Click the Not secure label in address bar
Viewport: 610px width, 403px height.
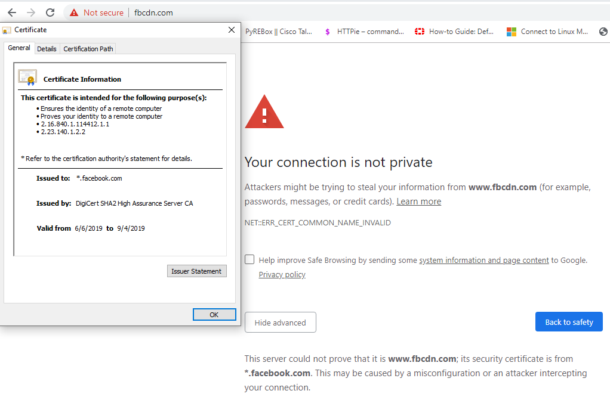coord(103,13)
